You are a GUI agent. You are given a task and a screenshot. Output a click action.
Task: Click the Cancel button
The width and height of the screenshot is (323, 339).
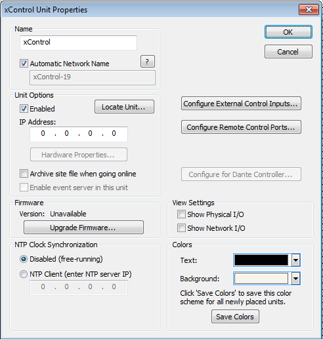coord(288,52)
